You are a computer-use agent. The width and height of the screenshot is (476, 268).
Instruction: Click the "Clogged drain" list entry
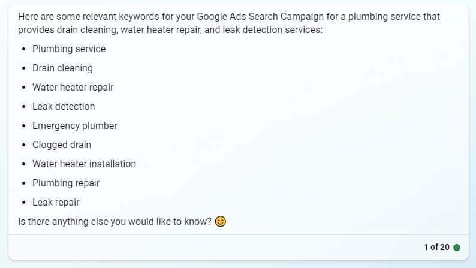pos(62,145)
